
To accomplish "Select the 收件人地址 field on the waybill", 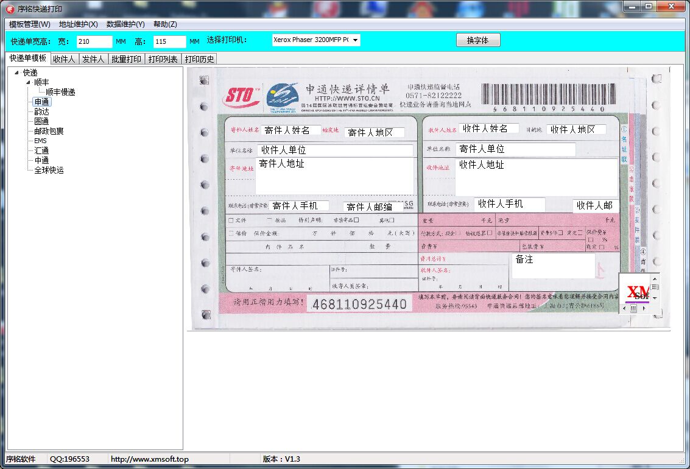I will (537, 177).
